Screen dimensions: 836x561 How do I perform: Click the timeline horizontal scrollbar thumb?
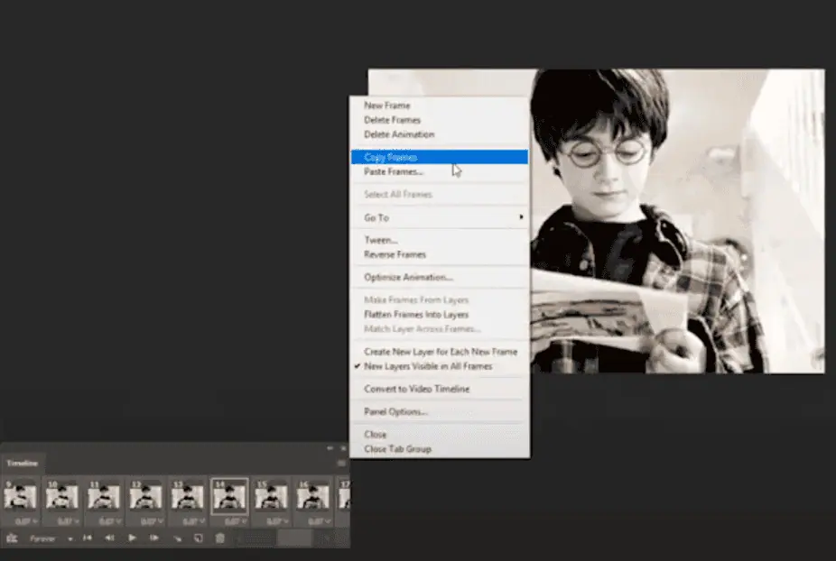coord(294,538)
